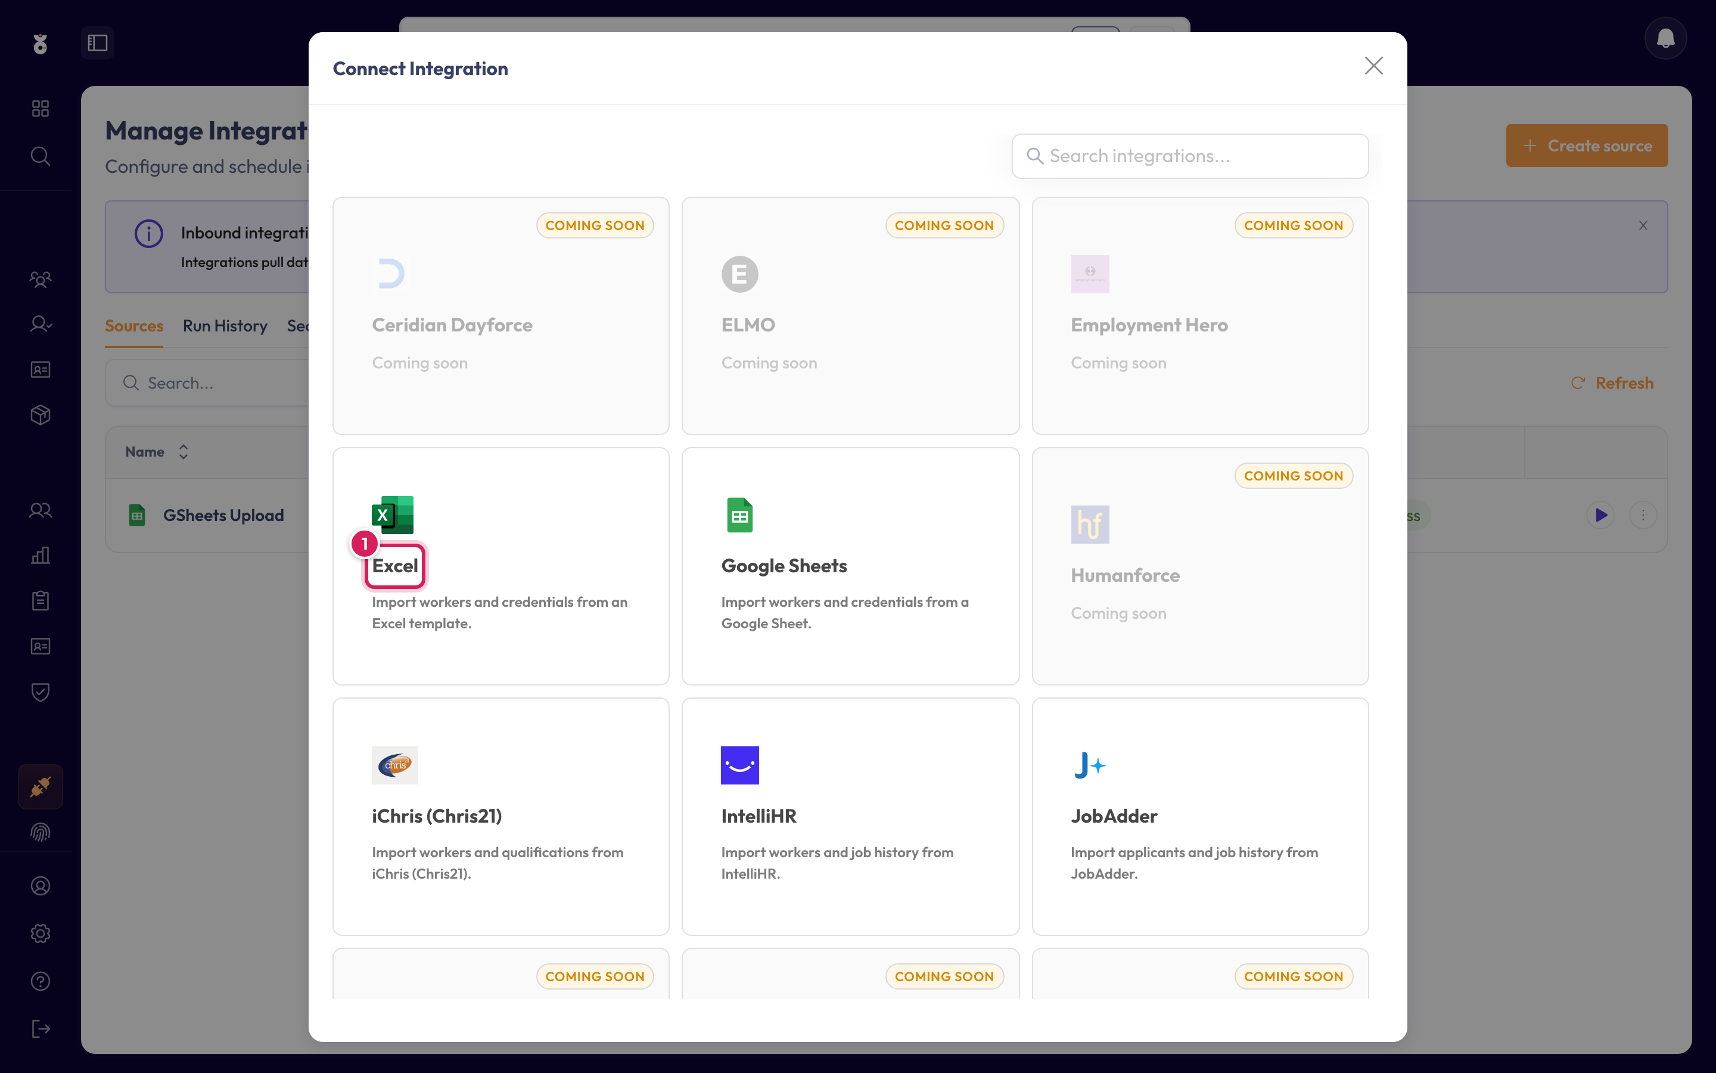Open the GSheets Upload source
The width and height of the screenshot is (1716, 1073).
(223, 515)
